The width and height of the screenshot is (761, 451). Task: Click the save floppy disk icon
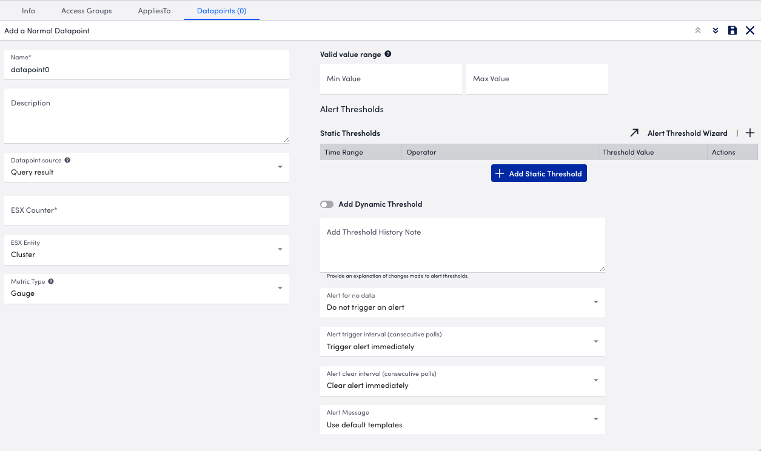coord(733,31)
